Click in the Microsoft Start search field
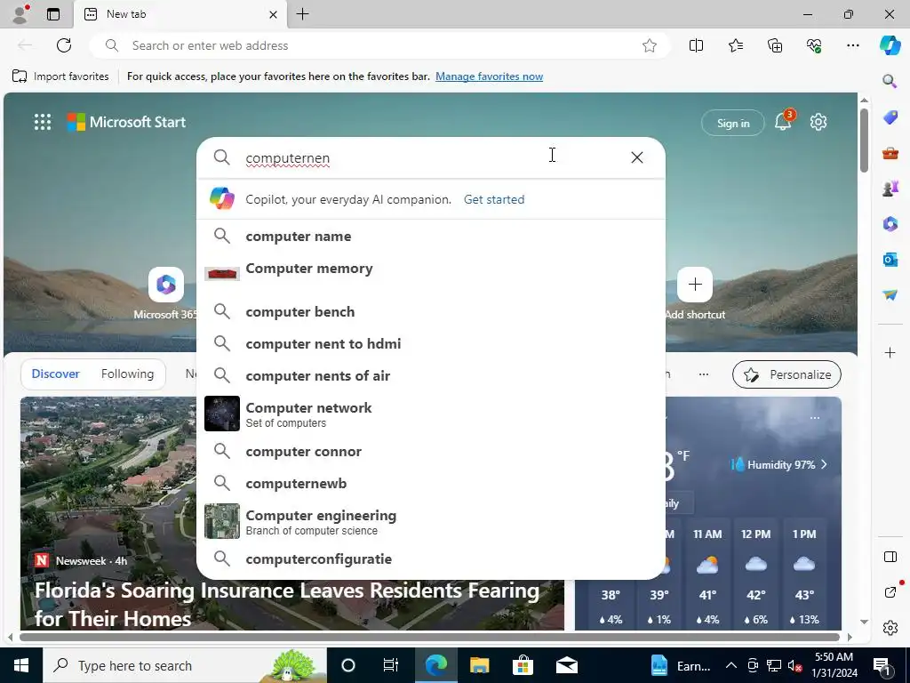The width and height of the screenshot is (910, 683). (433, 157)
